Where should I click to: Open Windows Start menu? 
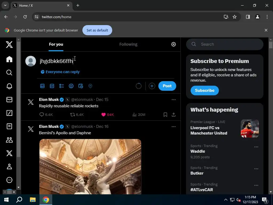tap(6, 200)
